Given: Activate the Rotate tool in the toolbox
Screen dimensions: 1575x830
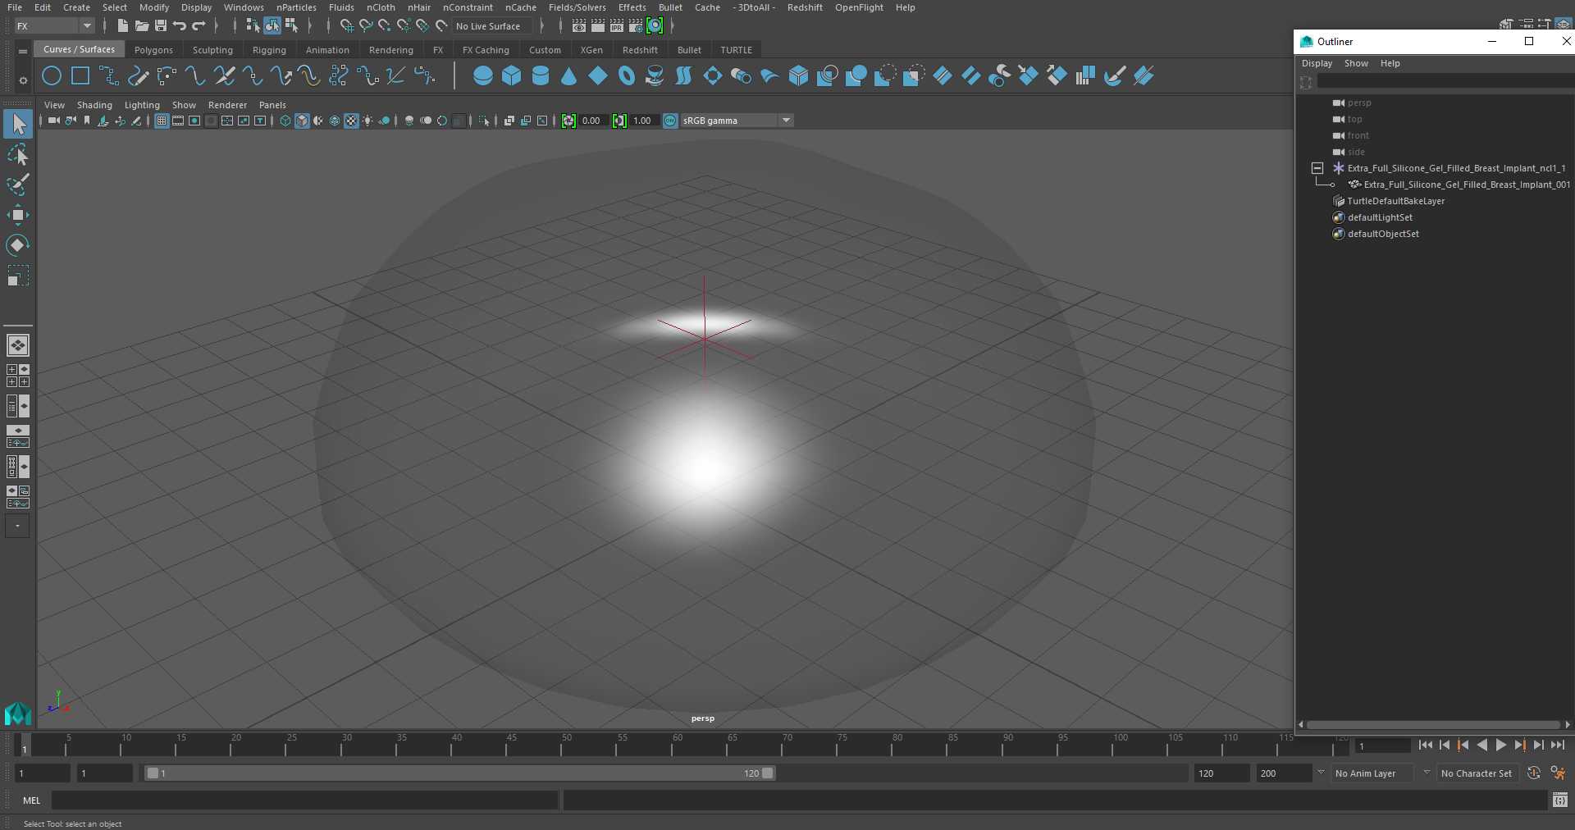Looking at the screenshot, I should [x=17, y=245].
